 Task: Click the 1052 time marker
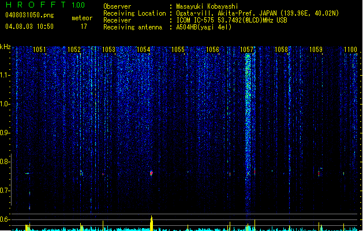(x=74, y=50)
